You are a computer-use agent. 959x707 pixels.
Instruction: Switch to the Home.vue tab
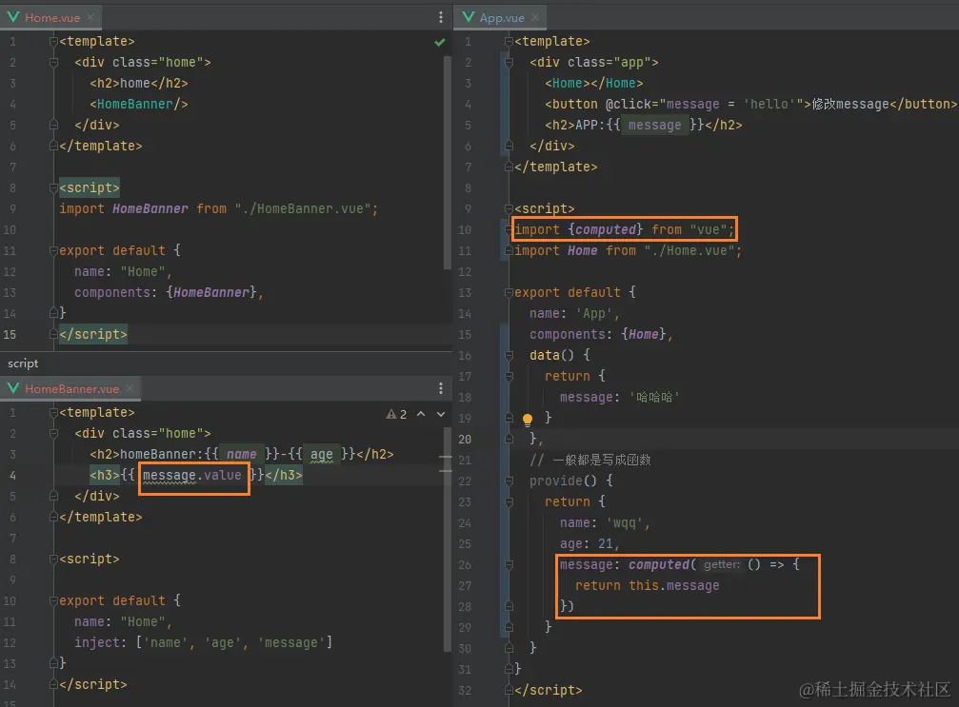click(52, 18)
